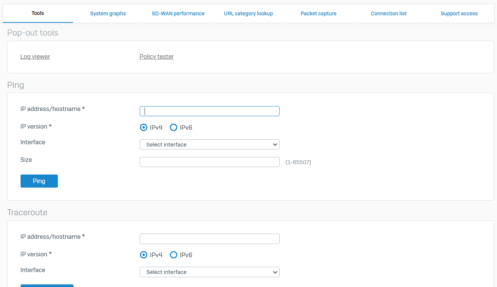The image size is (497, 287).
Task: Select the Tools tab
Action: [x=38, y=13]
